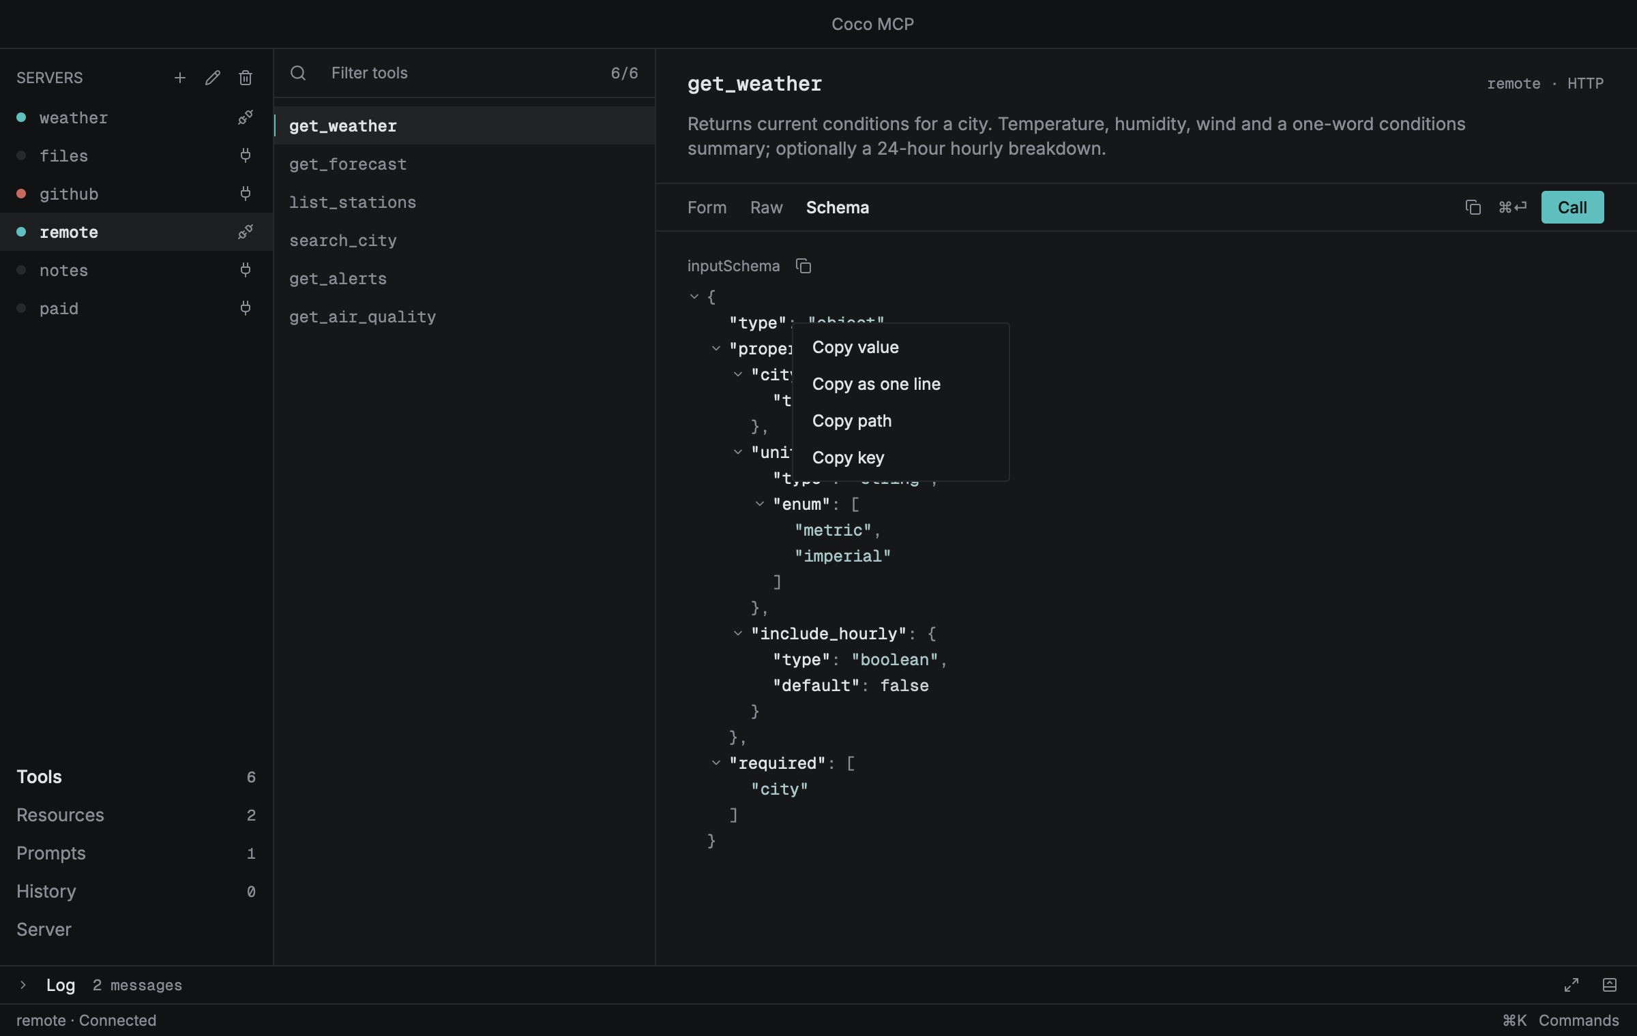The width and height of the screenshot is (1637, 1036).
Task: Expand the log panel fullscreen icon
Action: pos(1572,985)
